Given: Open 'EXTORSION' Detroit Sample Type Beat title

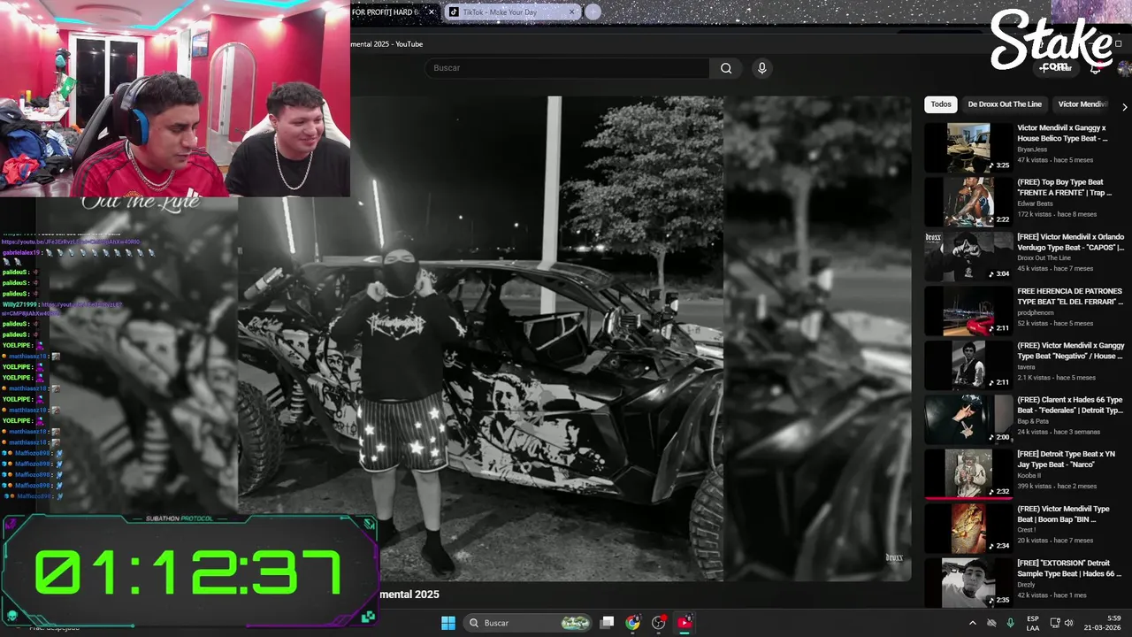Looking at the screenshot, I should (1069, 568).
